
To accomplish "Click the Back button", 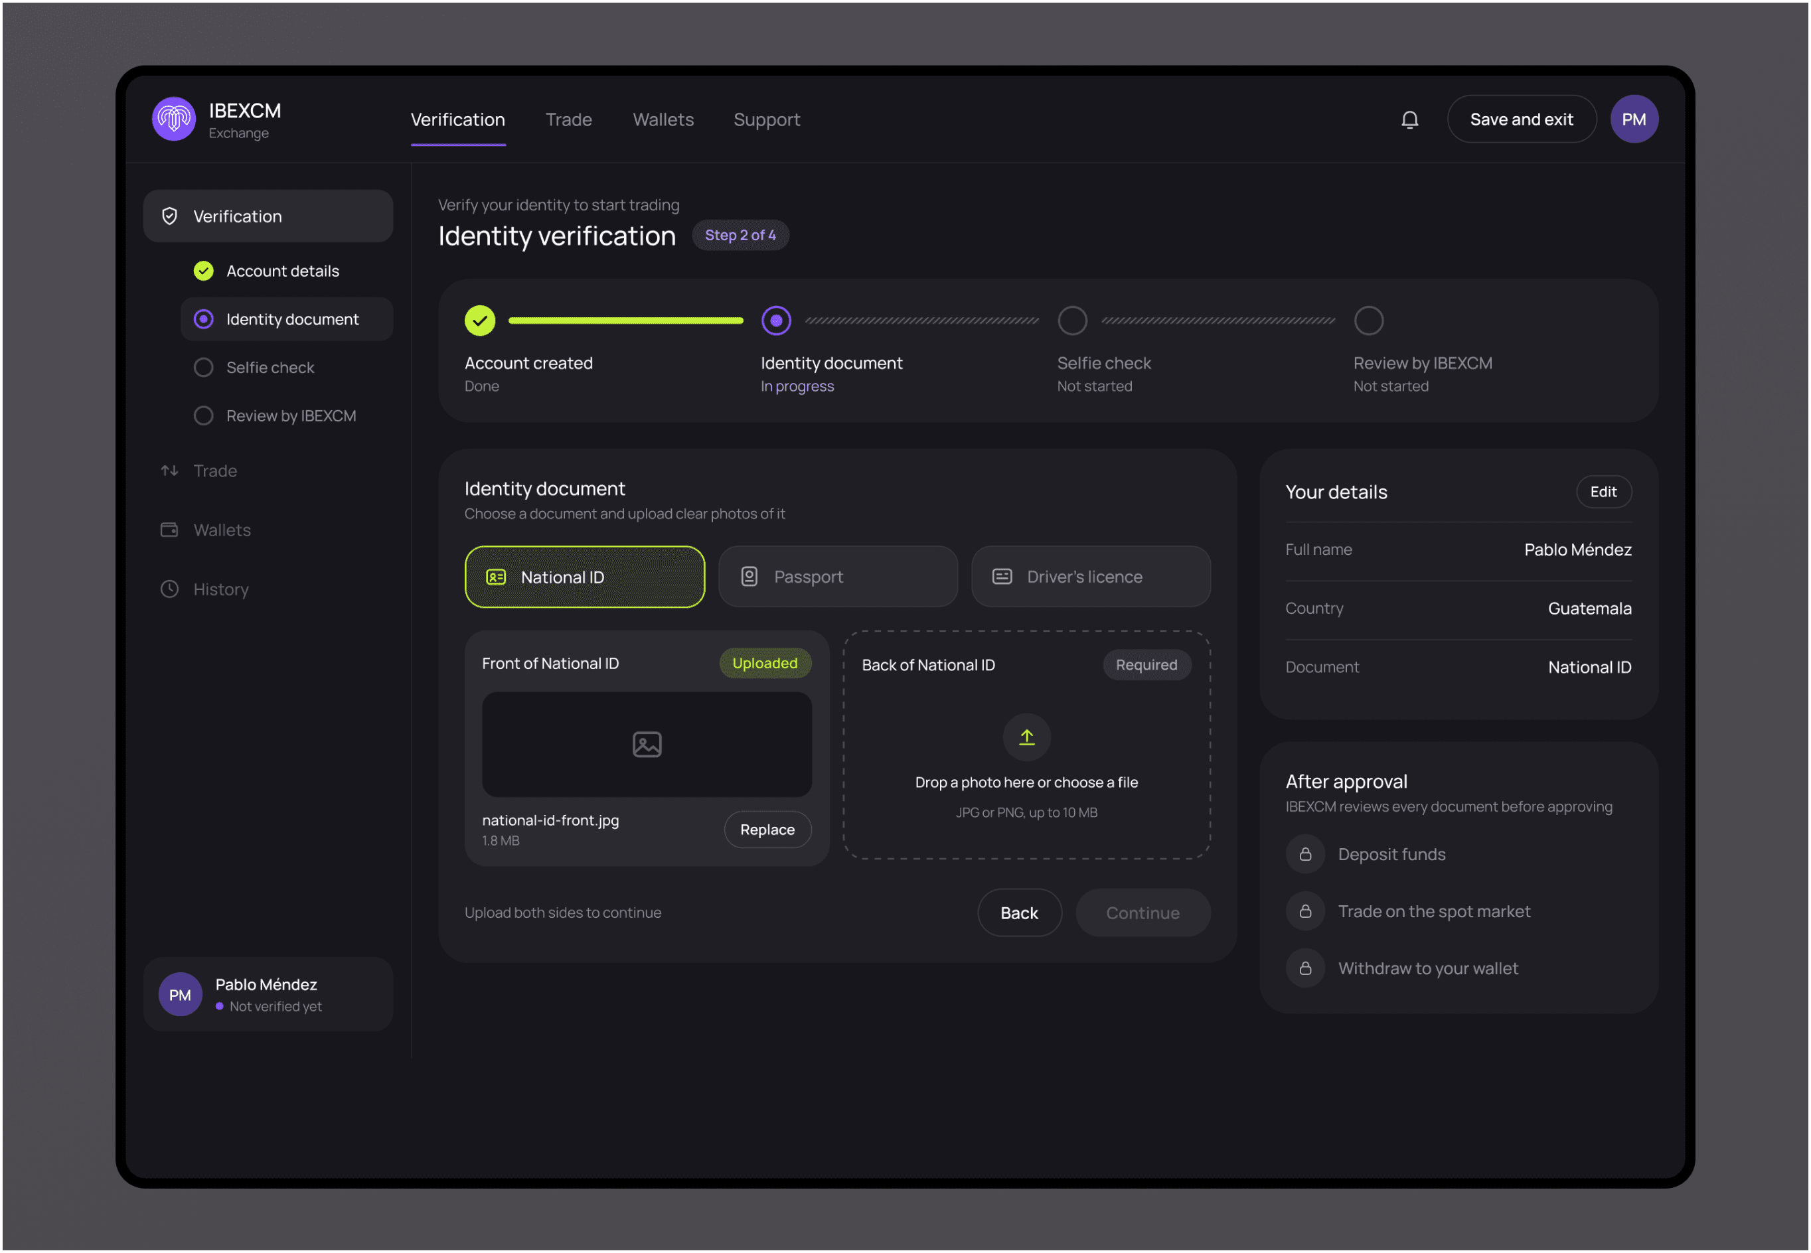I will pyautogui.click(x=1020, y=913).
